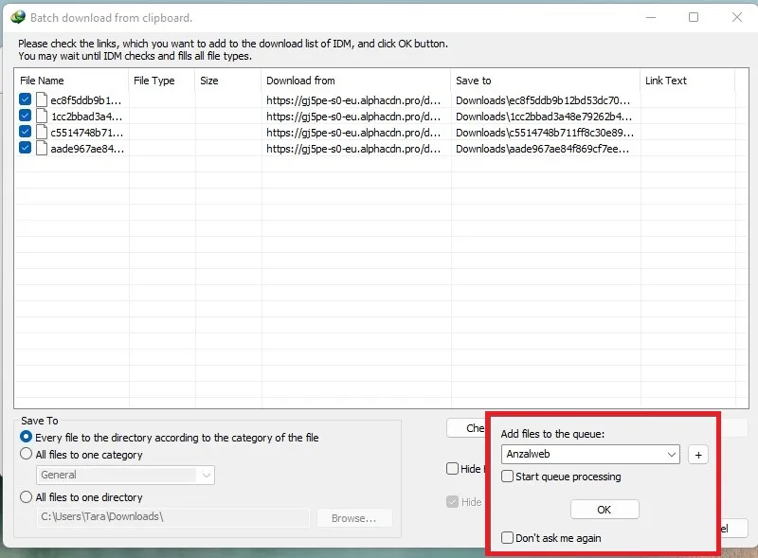This screenshot has height=558, width=758.
Task: Click the Downloads directory path field
Action: tap(172, 517)
